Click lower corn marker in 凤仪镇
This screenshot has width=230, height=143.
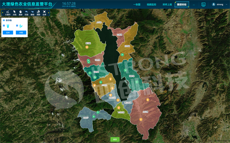point(141,119)
